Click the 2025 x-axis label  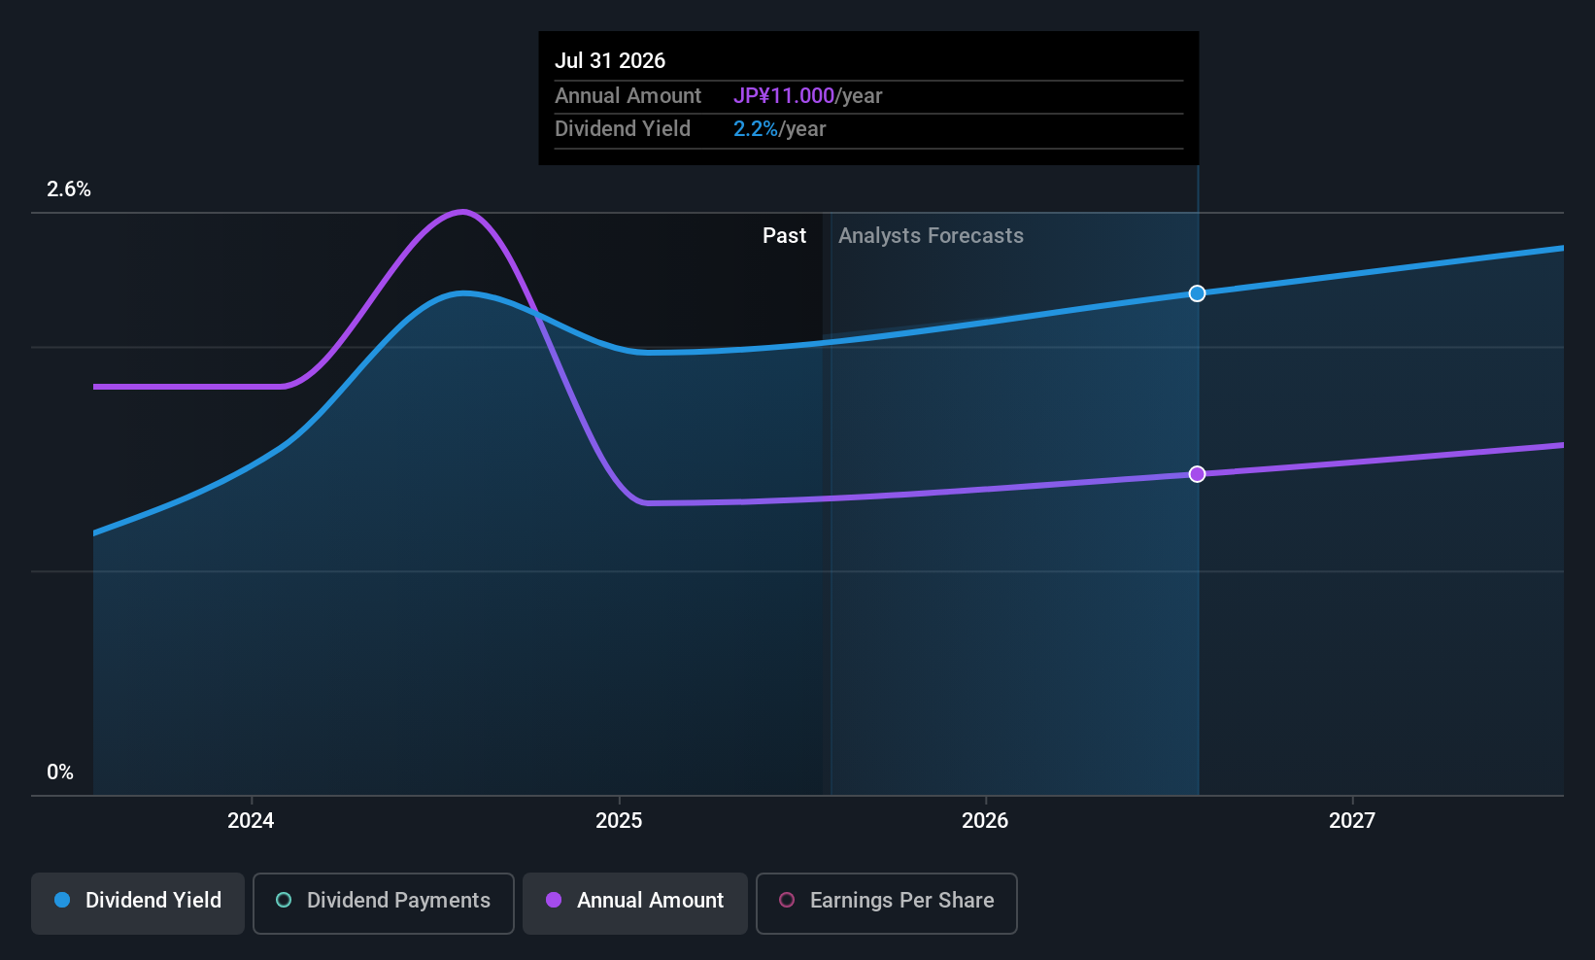click(619, 820)
